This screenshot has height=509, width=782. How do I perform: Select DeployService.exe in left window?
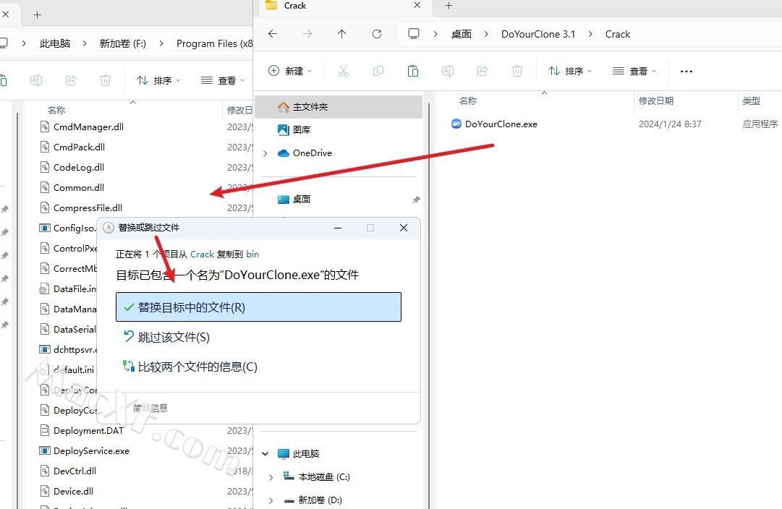91,450
